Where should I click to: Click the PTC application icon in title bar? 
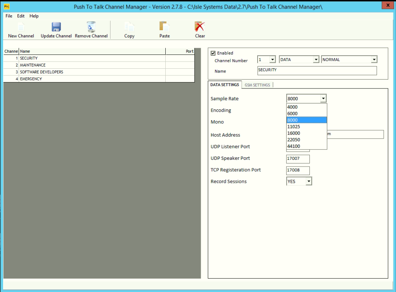coord(7,7)
